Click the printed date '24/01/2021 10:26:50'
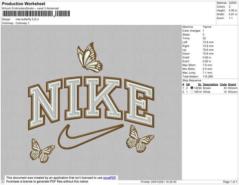The height and width of the screenshot is (185, 239). [164, 182]
